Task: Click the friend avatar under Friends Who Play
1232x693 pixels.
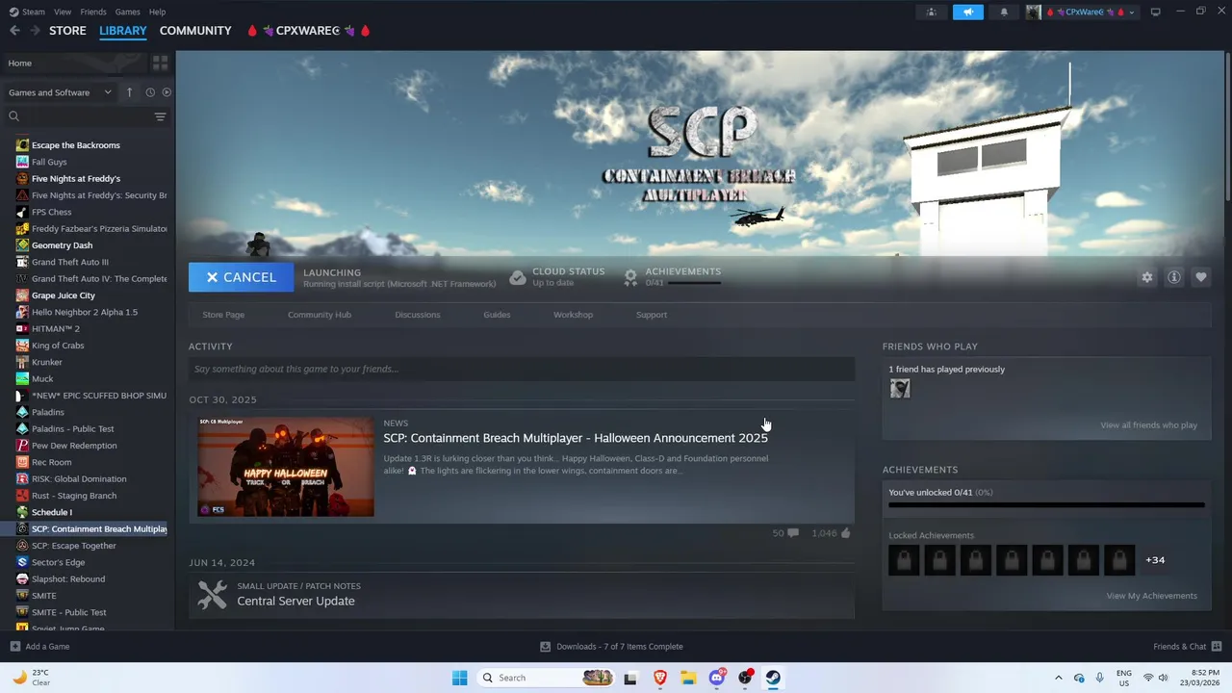Action: 900,389
